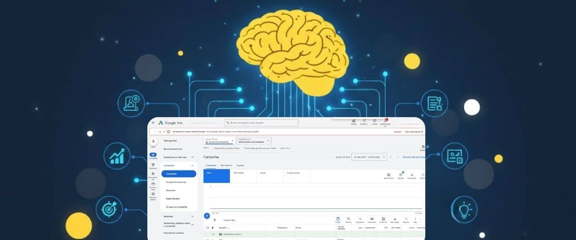This screenshot has width=576, height=240.
Task: Open the Objetivos trophy icon
Action: point(153,165)
